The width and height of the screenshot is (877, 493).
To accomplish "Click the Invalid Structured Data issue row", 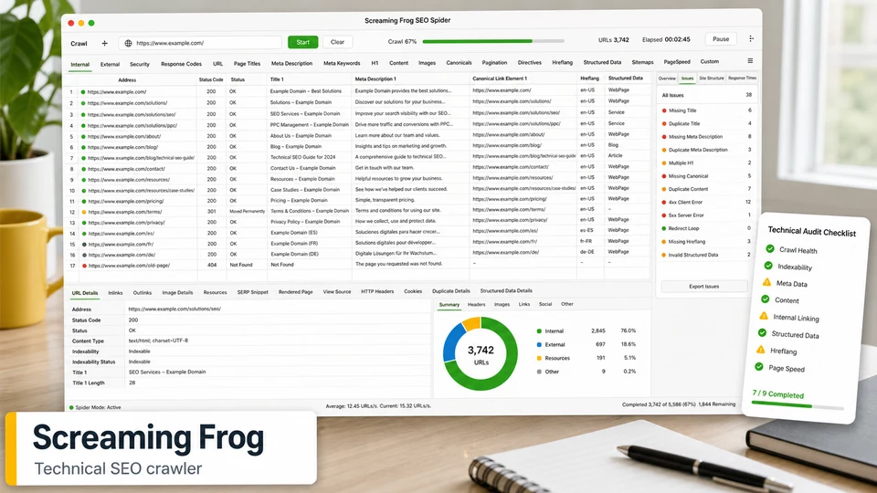I will pyautogui.click(x=707, y=255).
